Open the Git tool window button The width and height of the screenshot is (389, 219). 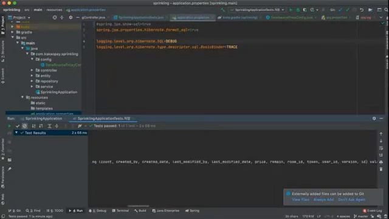click(15, 211)
